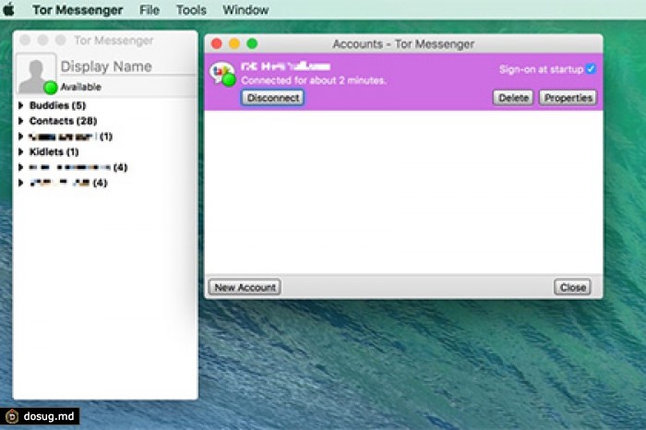Click the Available status text

(x=81, y=87)
